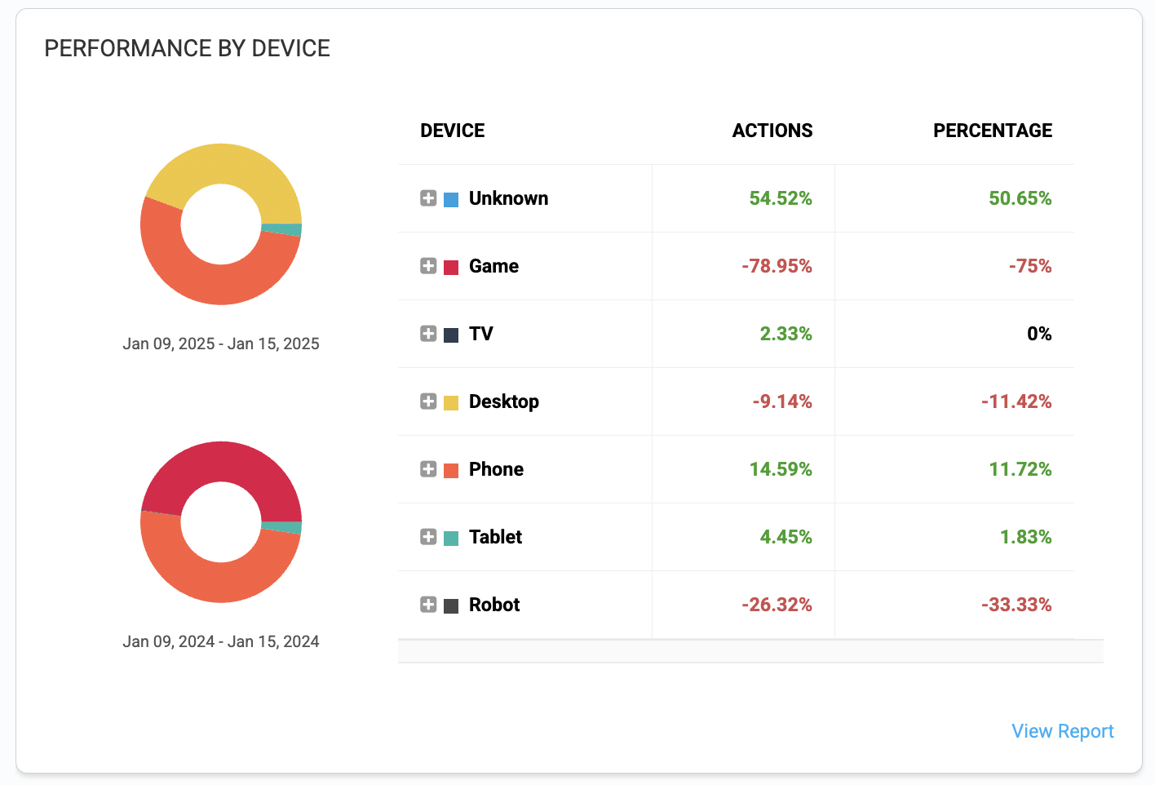1155x785 pixels.
Task: Click the Phone device label
Action: [x=496, y=469]
